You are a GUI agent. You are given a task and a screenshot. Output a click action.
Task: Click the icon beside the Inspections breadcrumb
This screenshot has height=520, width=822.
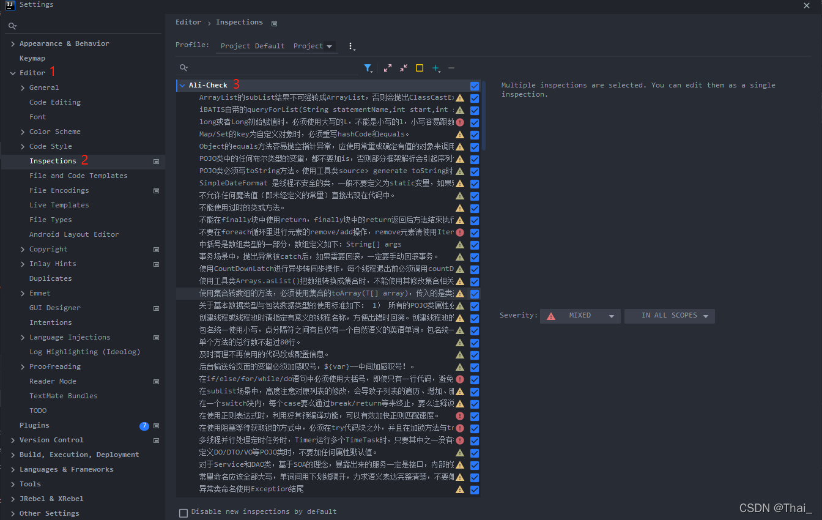[x=274, y=22]
